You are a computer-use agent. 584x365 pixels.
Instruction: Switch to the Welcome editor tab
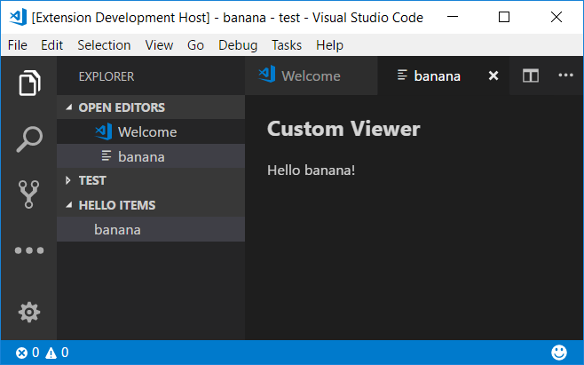(x=311, y=76)
